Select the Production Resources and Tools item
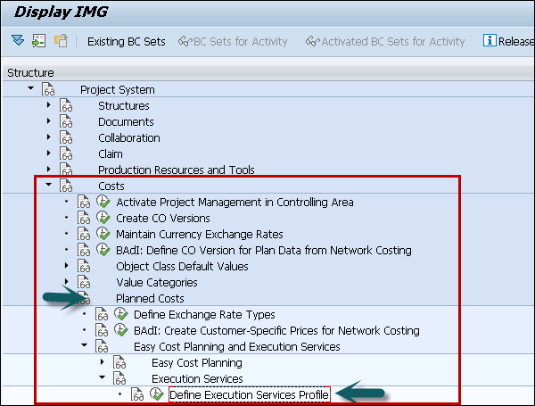This screenshot has height=406, width=535. [x=176, y=170]
